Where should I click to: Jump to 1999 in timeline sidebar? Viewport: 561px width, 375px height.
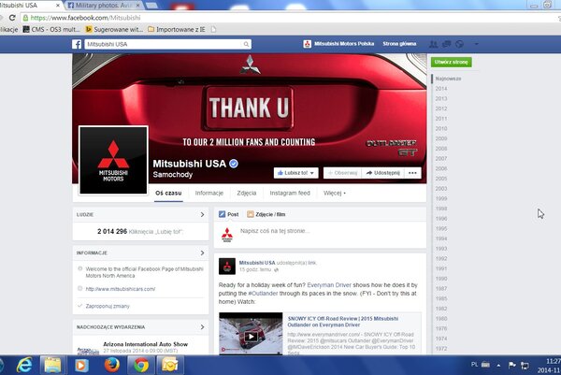point(441,198)
